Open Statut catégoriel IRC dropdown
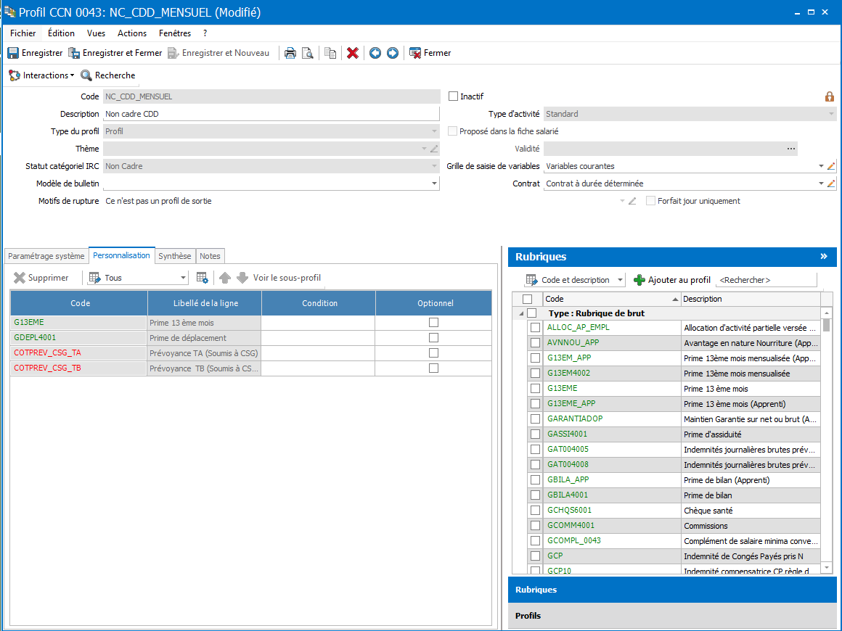 (x=434, y=166)
